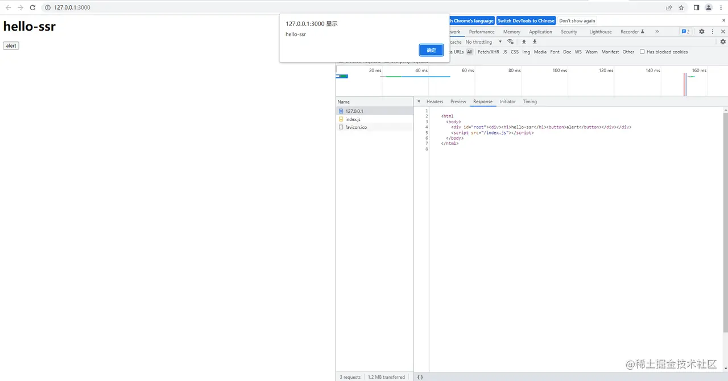Filter requests by Manifest

pos(610,52)
